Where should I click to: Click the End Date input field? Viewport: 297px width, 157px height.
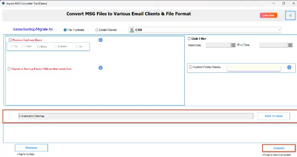click(x=273, y=45)
